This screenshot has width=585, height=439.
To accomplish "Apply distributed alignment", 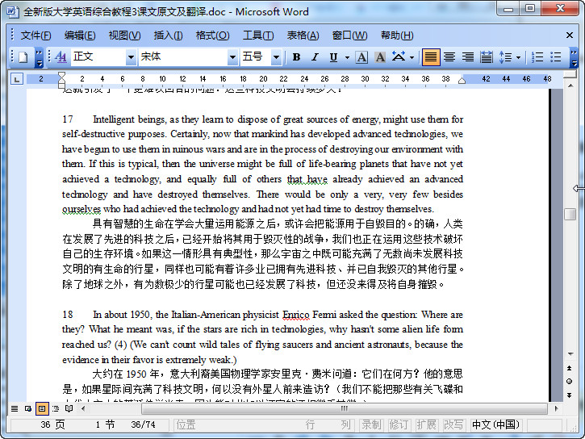I will (x=486, y=57).
